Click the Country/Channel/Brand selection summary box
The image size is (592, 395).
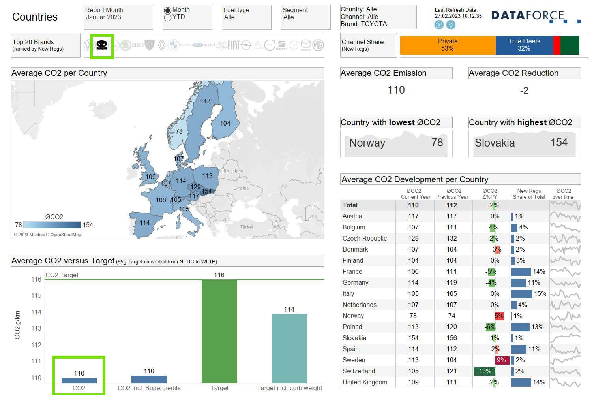[378, 17]
